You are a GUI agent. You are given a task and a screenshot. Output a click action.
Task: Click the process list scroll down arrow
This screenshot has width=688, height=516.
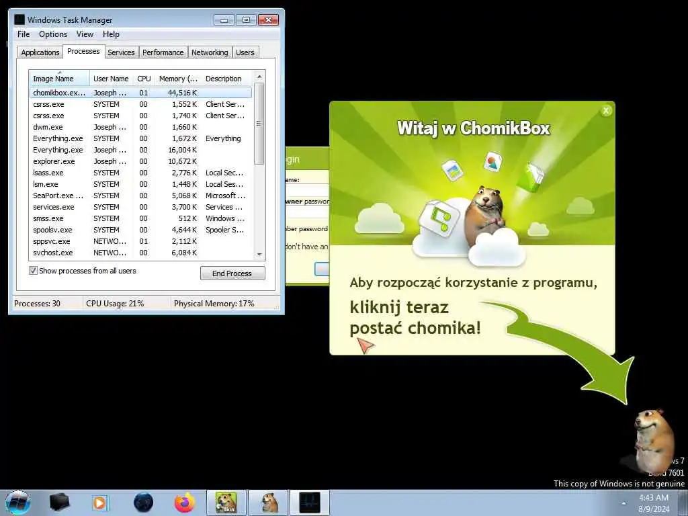click(x=259, y=254)
